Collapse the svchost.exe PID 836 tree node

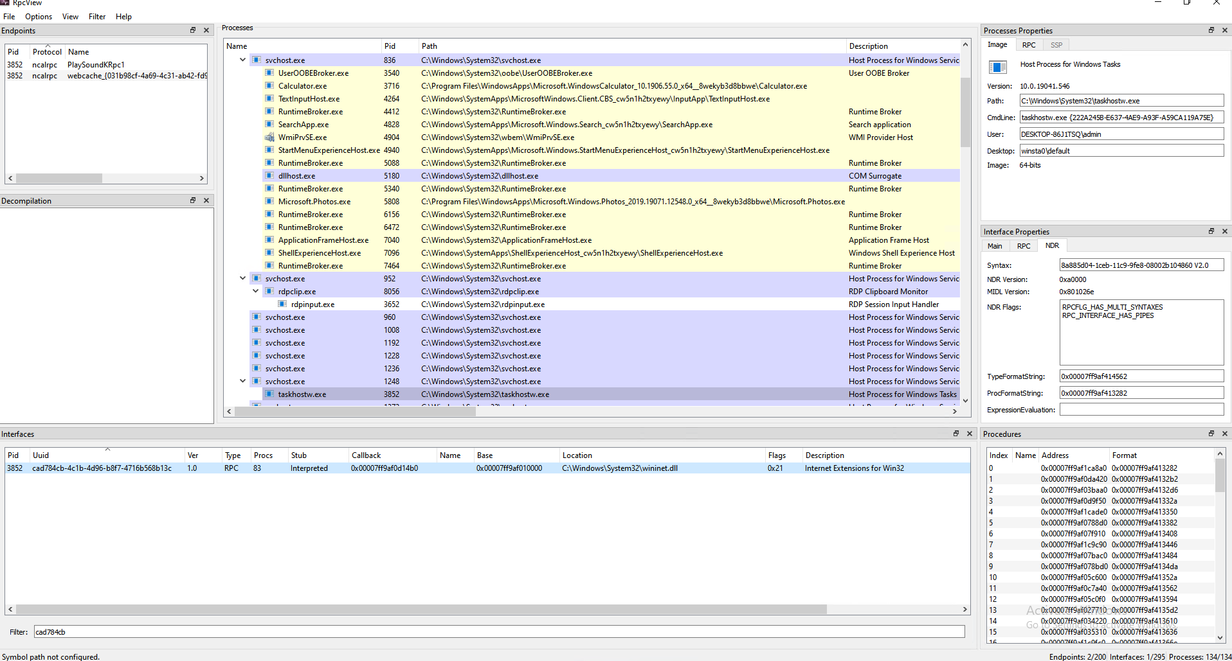242,60
